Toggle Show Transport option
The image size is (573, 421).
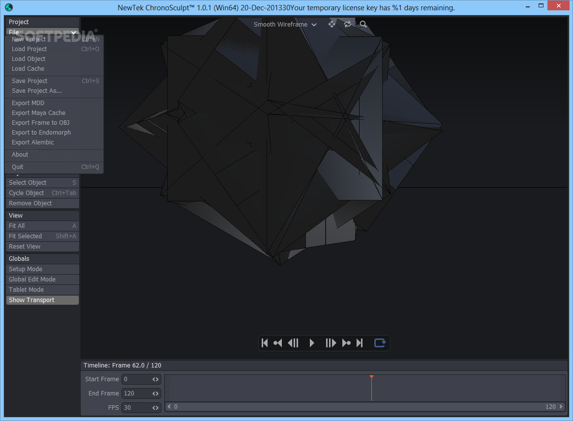[42, 300]
